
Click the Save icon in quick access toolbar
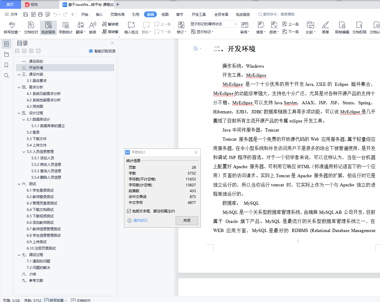(x=26, y=14)
